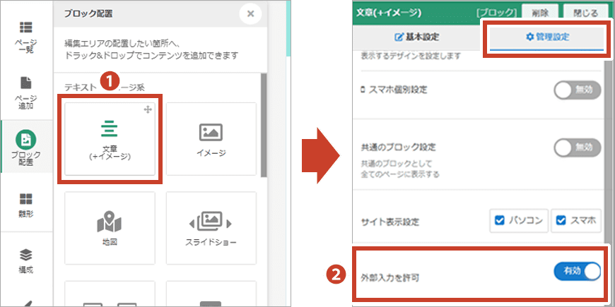Switch to the 管理設定 tab
The image size is (615, 307).
tap(547, 37)
